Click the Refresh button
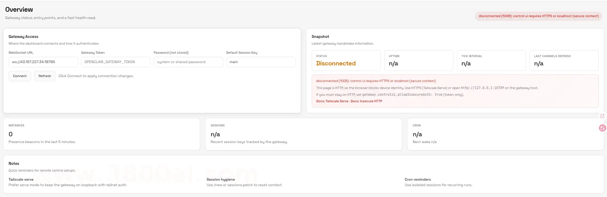Image resolution: width=607 pixels, height=197 pixels. click(45, 76)
